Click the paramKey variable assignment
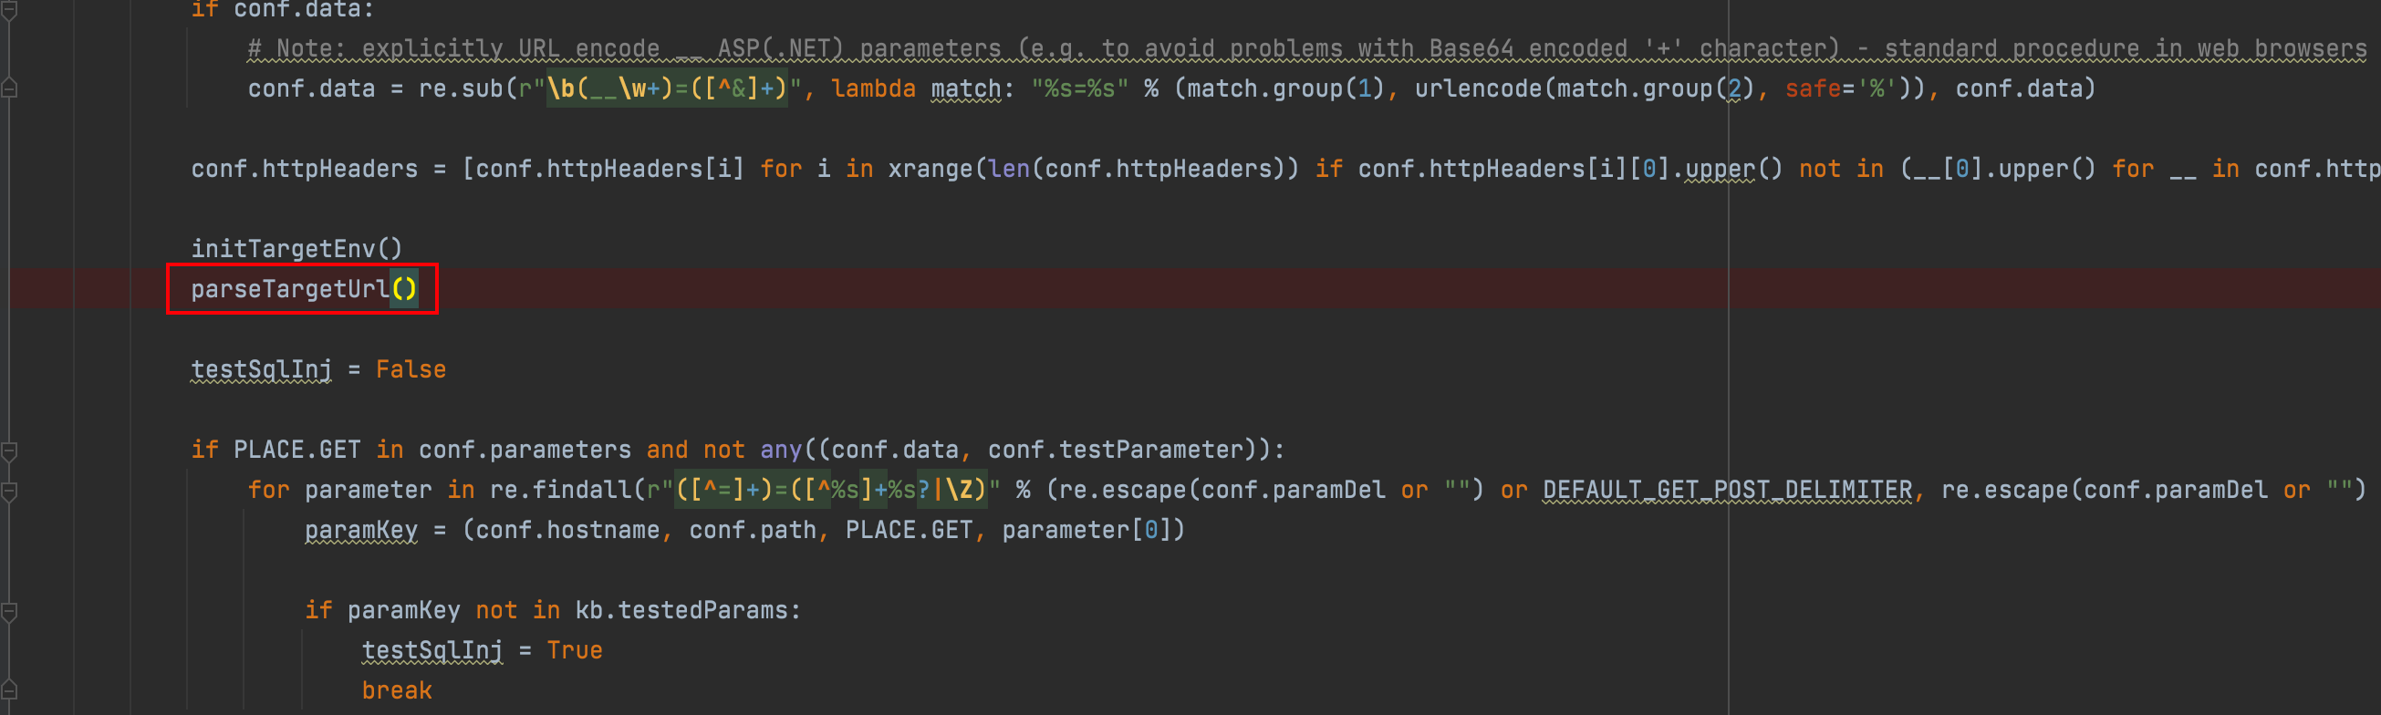This screenshot has width=2381, height=715. [x=360, y=530]
